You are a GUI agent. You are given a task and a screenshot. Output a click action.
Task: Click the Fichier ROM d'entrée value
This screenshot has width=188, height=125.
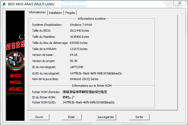(x=85, y=92)
